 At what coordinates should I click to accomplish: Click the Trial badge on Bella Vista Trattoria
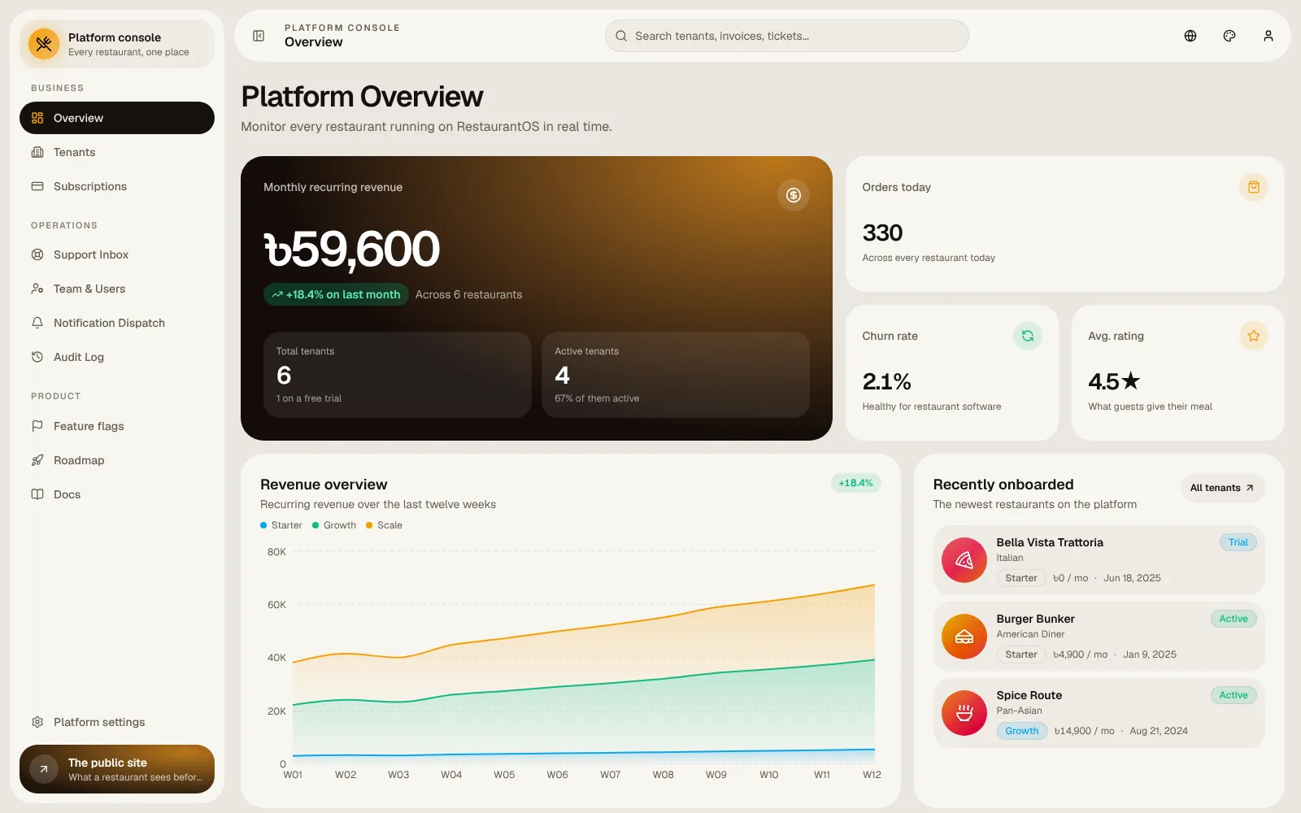tap(1238, 542)
